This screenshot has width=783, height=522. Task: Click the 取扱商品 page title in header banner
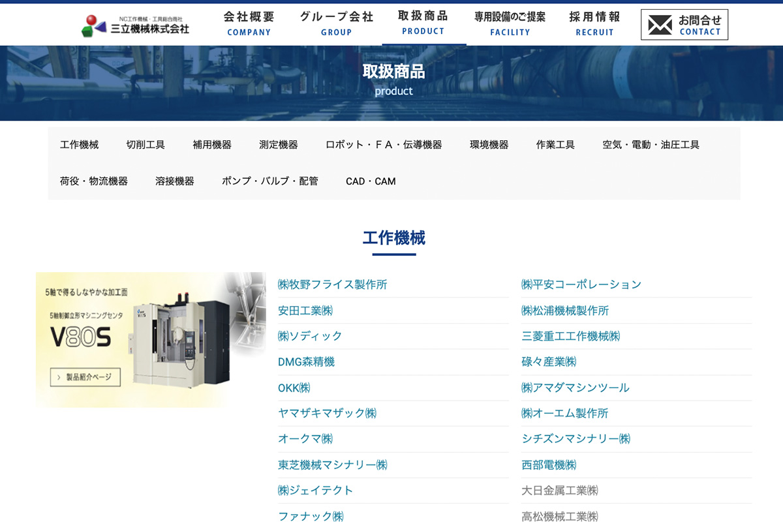pyautogui.click(x=393, y=71)
